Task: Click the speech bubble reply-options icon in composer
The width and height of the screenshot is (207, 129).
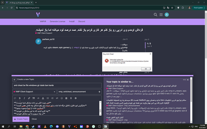Action: [15, 98]
